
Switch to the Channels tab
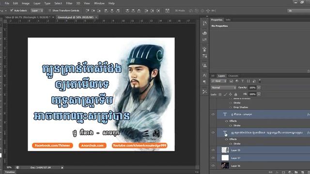coord(233,76)
